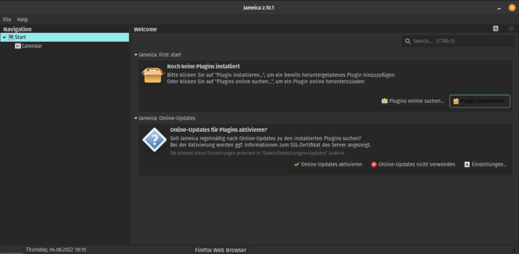The height and width of the screenshot is (254, 519).
Task: Click the Welcome panel title
Action: tap(145, 29)
